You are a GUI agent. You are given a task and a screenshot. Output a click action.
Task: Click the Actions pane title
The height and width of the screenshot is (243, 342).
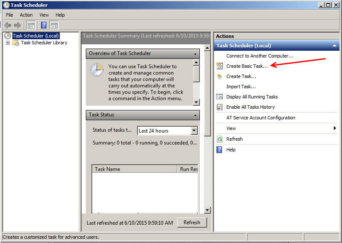pyautogui.click(x=225, y=36)
